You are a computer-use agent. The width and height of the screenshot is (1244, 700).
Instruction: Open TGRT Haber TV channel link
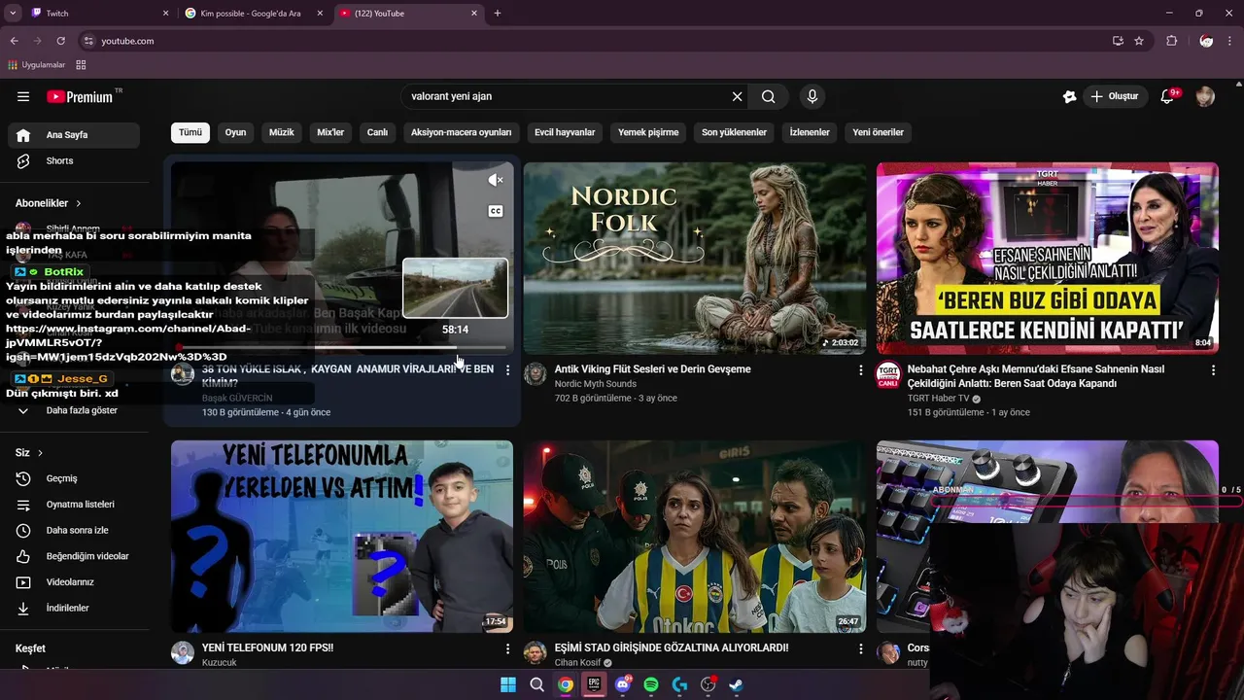click(x=938, y=399)
